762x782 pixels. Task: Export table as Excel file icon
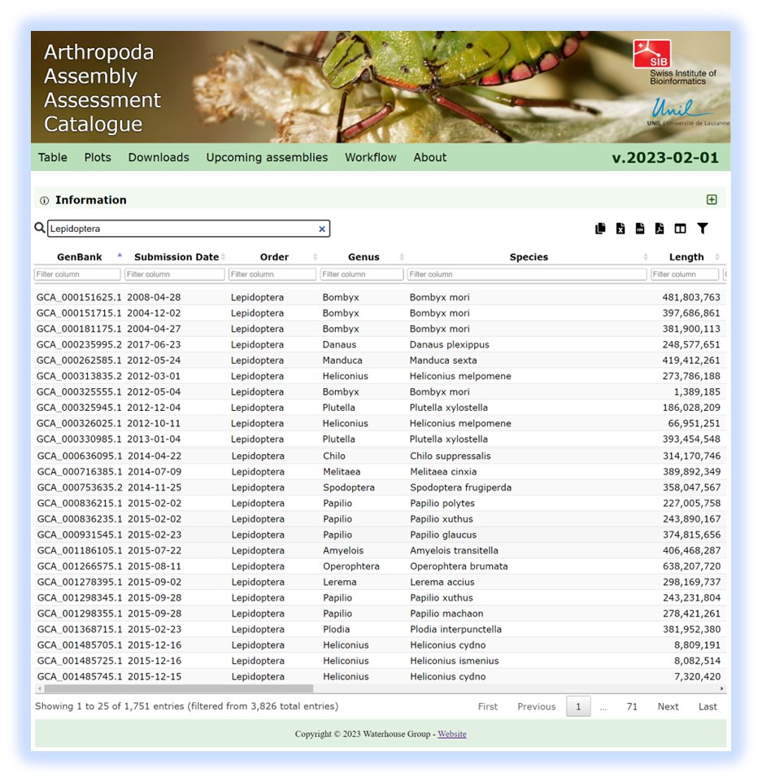pos(620,229)
